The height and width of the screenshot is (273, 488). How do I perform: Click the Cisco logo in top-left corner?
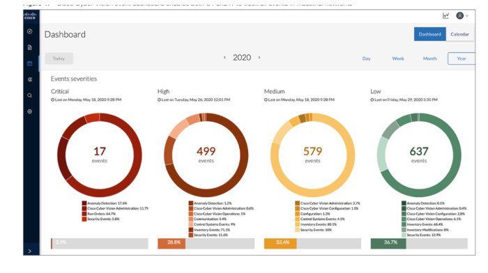pos(30,16)
